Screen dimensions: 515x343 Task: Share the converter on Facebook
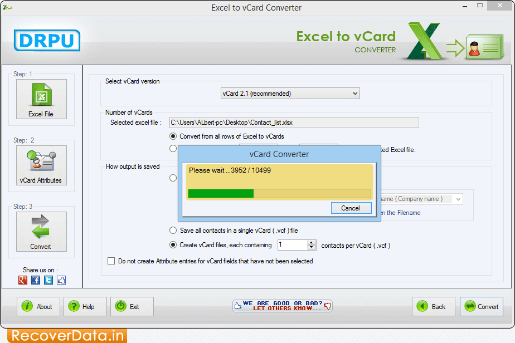35,280
